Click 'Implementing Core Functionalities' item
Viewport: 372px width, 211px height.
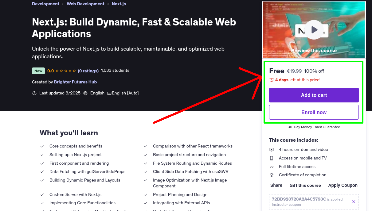(x=83, y=203)
